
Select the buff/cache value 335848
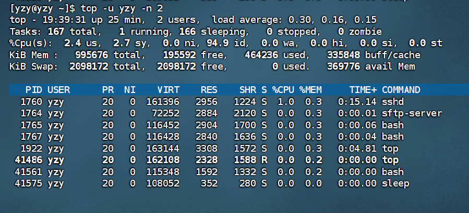(343, 55)
